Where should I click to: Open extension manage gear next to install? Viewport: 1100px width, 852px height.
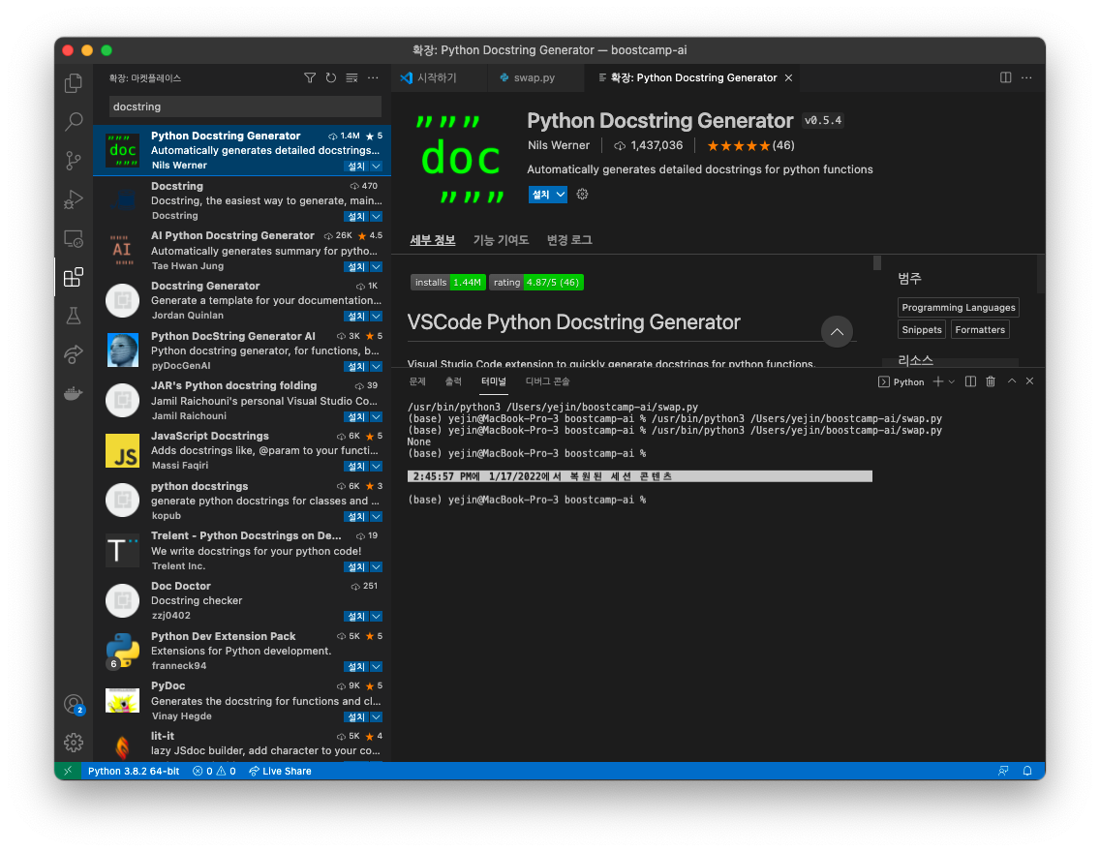point(582,195)
